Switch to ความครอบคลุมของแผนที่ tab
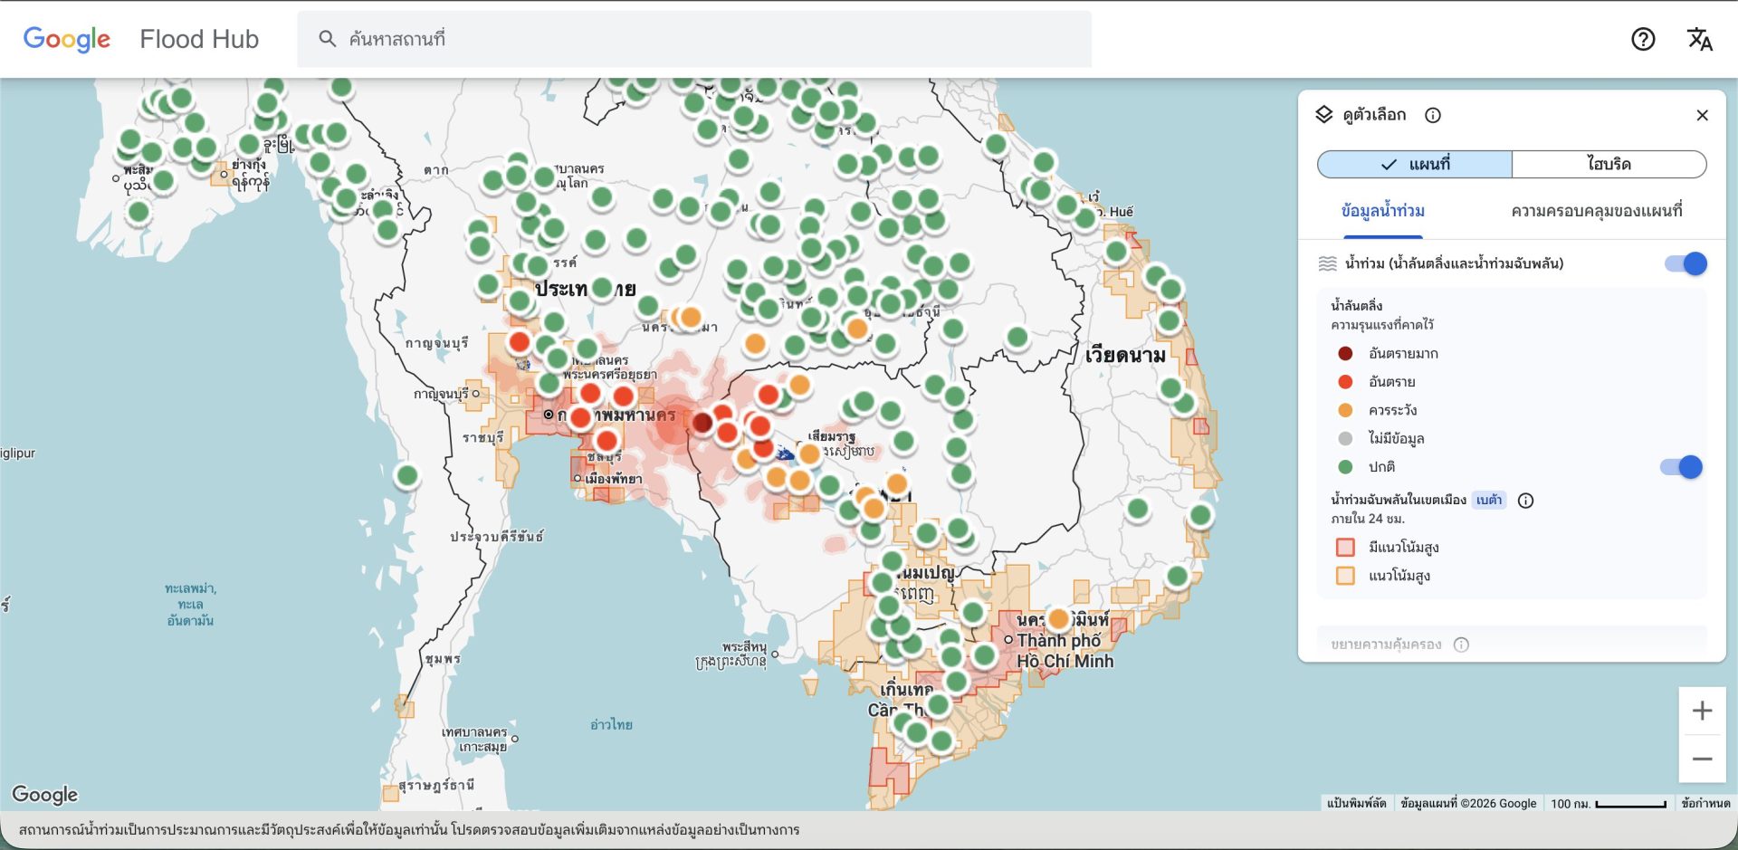This screenshot has width=1738, height=850. 1596,211
